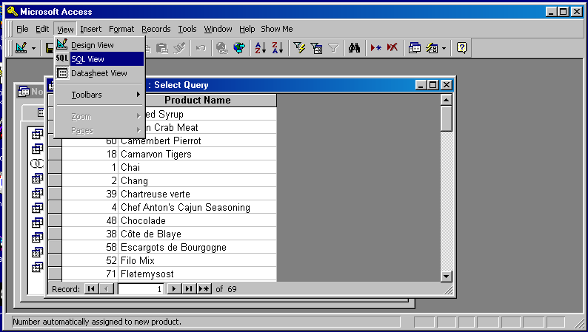Select the Escargots de Bourgogne cell
The image size is (588, 332).
click(198, 248)
